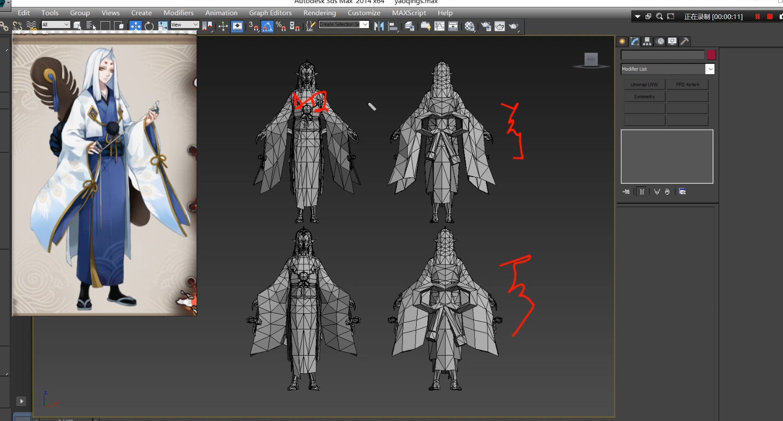Click the Select and Link chain icon
This screenshot has height=421, width=783.
click(x=4, y=26)
